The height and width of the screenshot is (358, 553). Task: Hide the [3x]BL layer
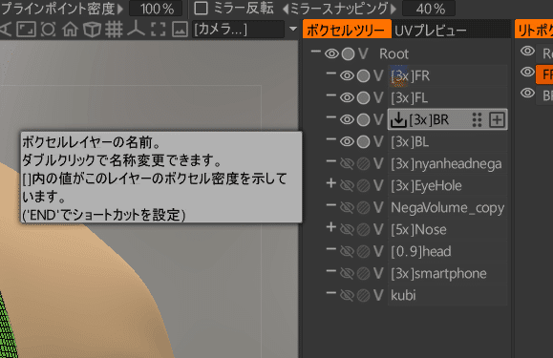tap(347, 141)
